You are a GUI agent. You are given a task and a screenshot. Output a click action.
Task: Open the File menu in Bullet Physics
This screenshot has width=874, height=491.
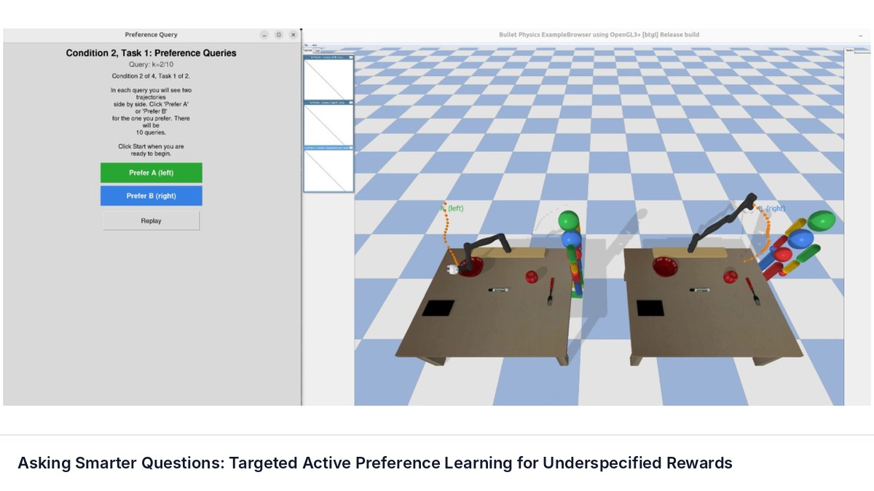[306, 45]
